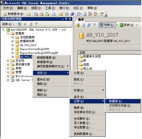The image size is (142, 139).
Task: Click the Summary page toolbar icon
Action: tap(85, 14)
